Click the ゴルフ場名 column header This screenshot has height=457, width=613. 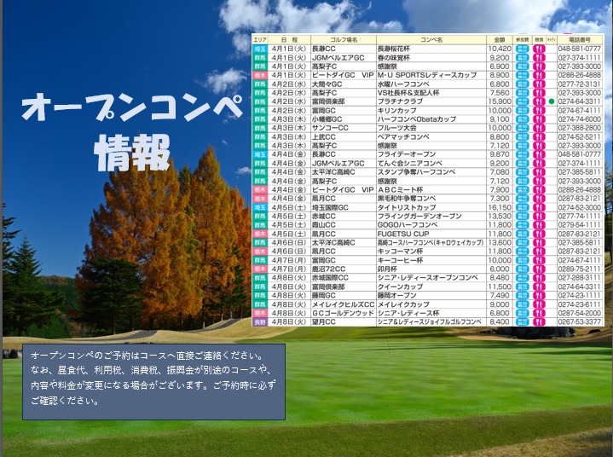click(344, 40)
